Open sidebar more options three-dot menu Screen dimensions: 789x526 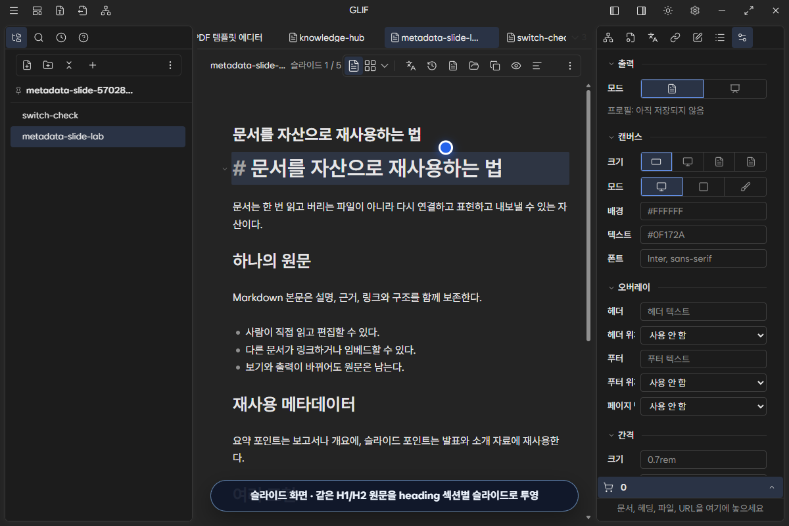[170, 65]
